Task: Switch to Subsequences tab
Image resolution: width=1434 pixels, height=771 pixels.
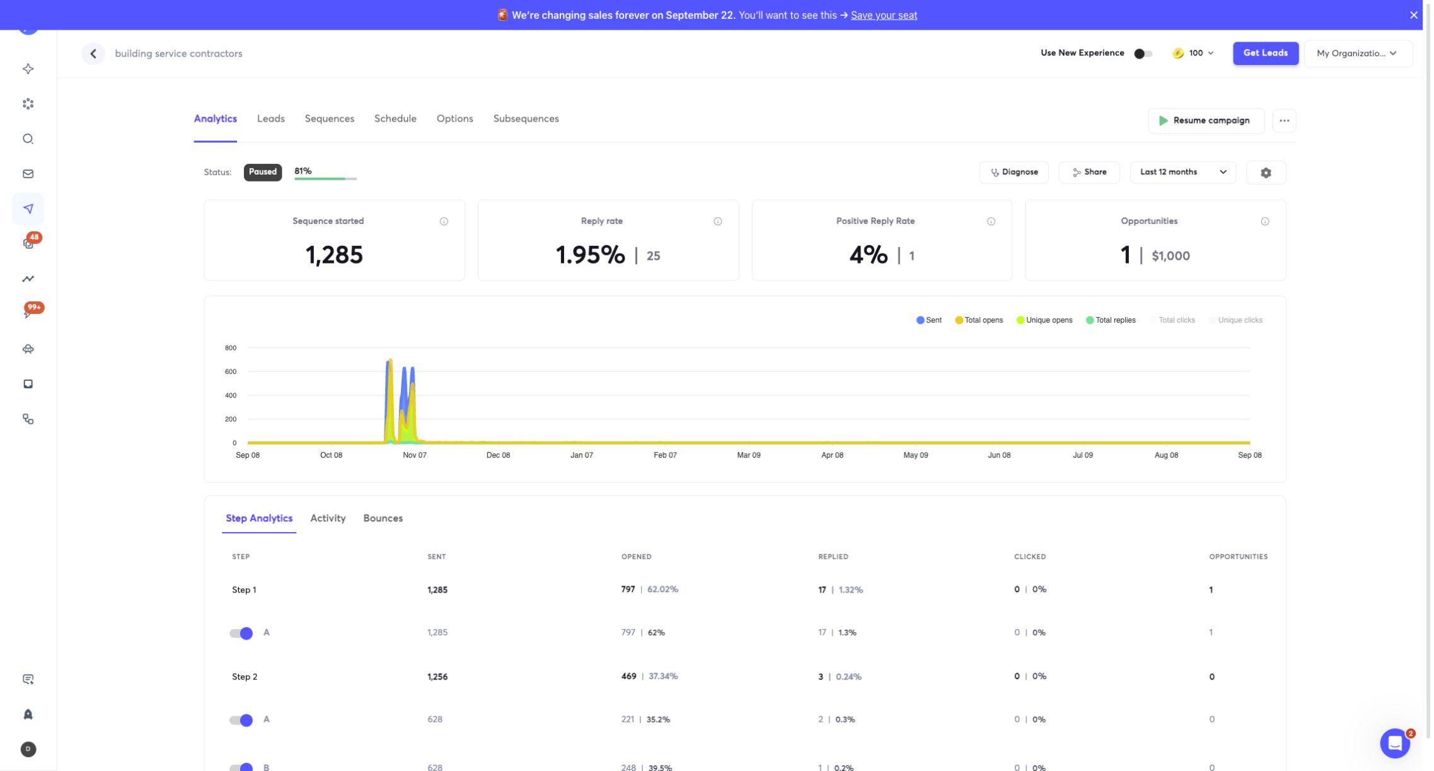Action: point(526,119)
